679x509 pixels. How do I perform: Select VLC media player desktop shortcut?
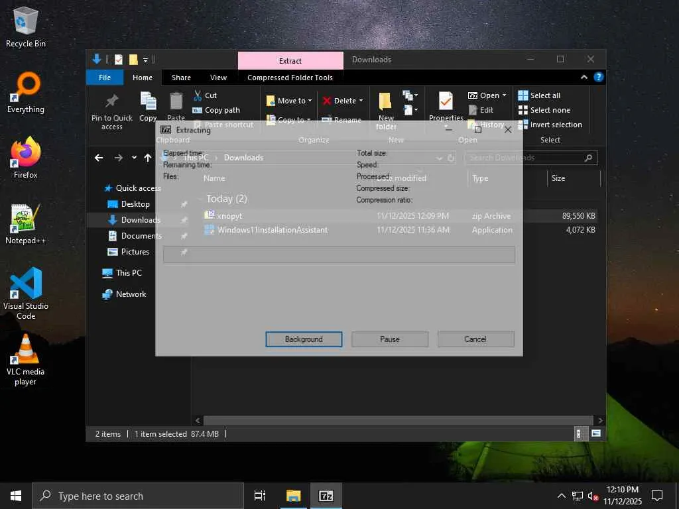click(26, 360)
